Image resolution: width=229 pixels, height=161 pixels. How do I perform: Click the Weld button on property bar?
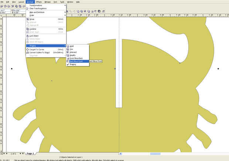[78, 11]
